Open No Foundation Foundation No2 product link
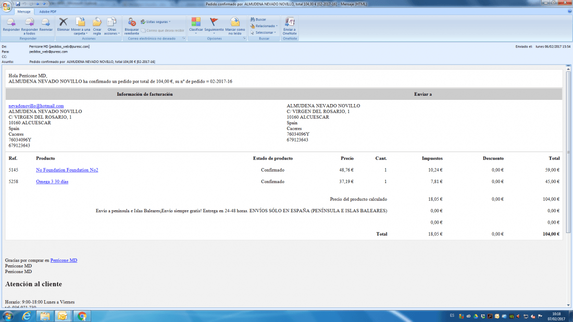 [x=67, y=170]
